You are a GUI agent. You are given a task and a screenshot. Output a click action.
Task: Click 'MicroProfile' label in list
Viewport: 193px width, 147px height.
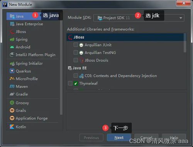click(x=27, y=79)
